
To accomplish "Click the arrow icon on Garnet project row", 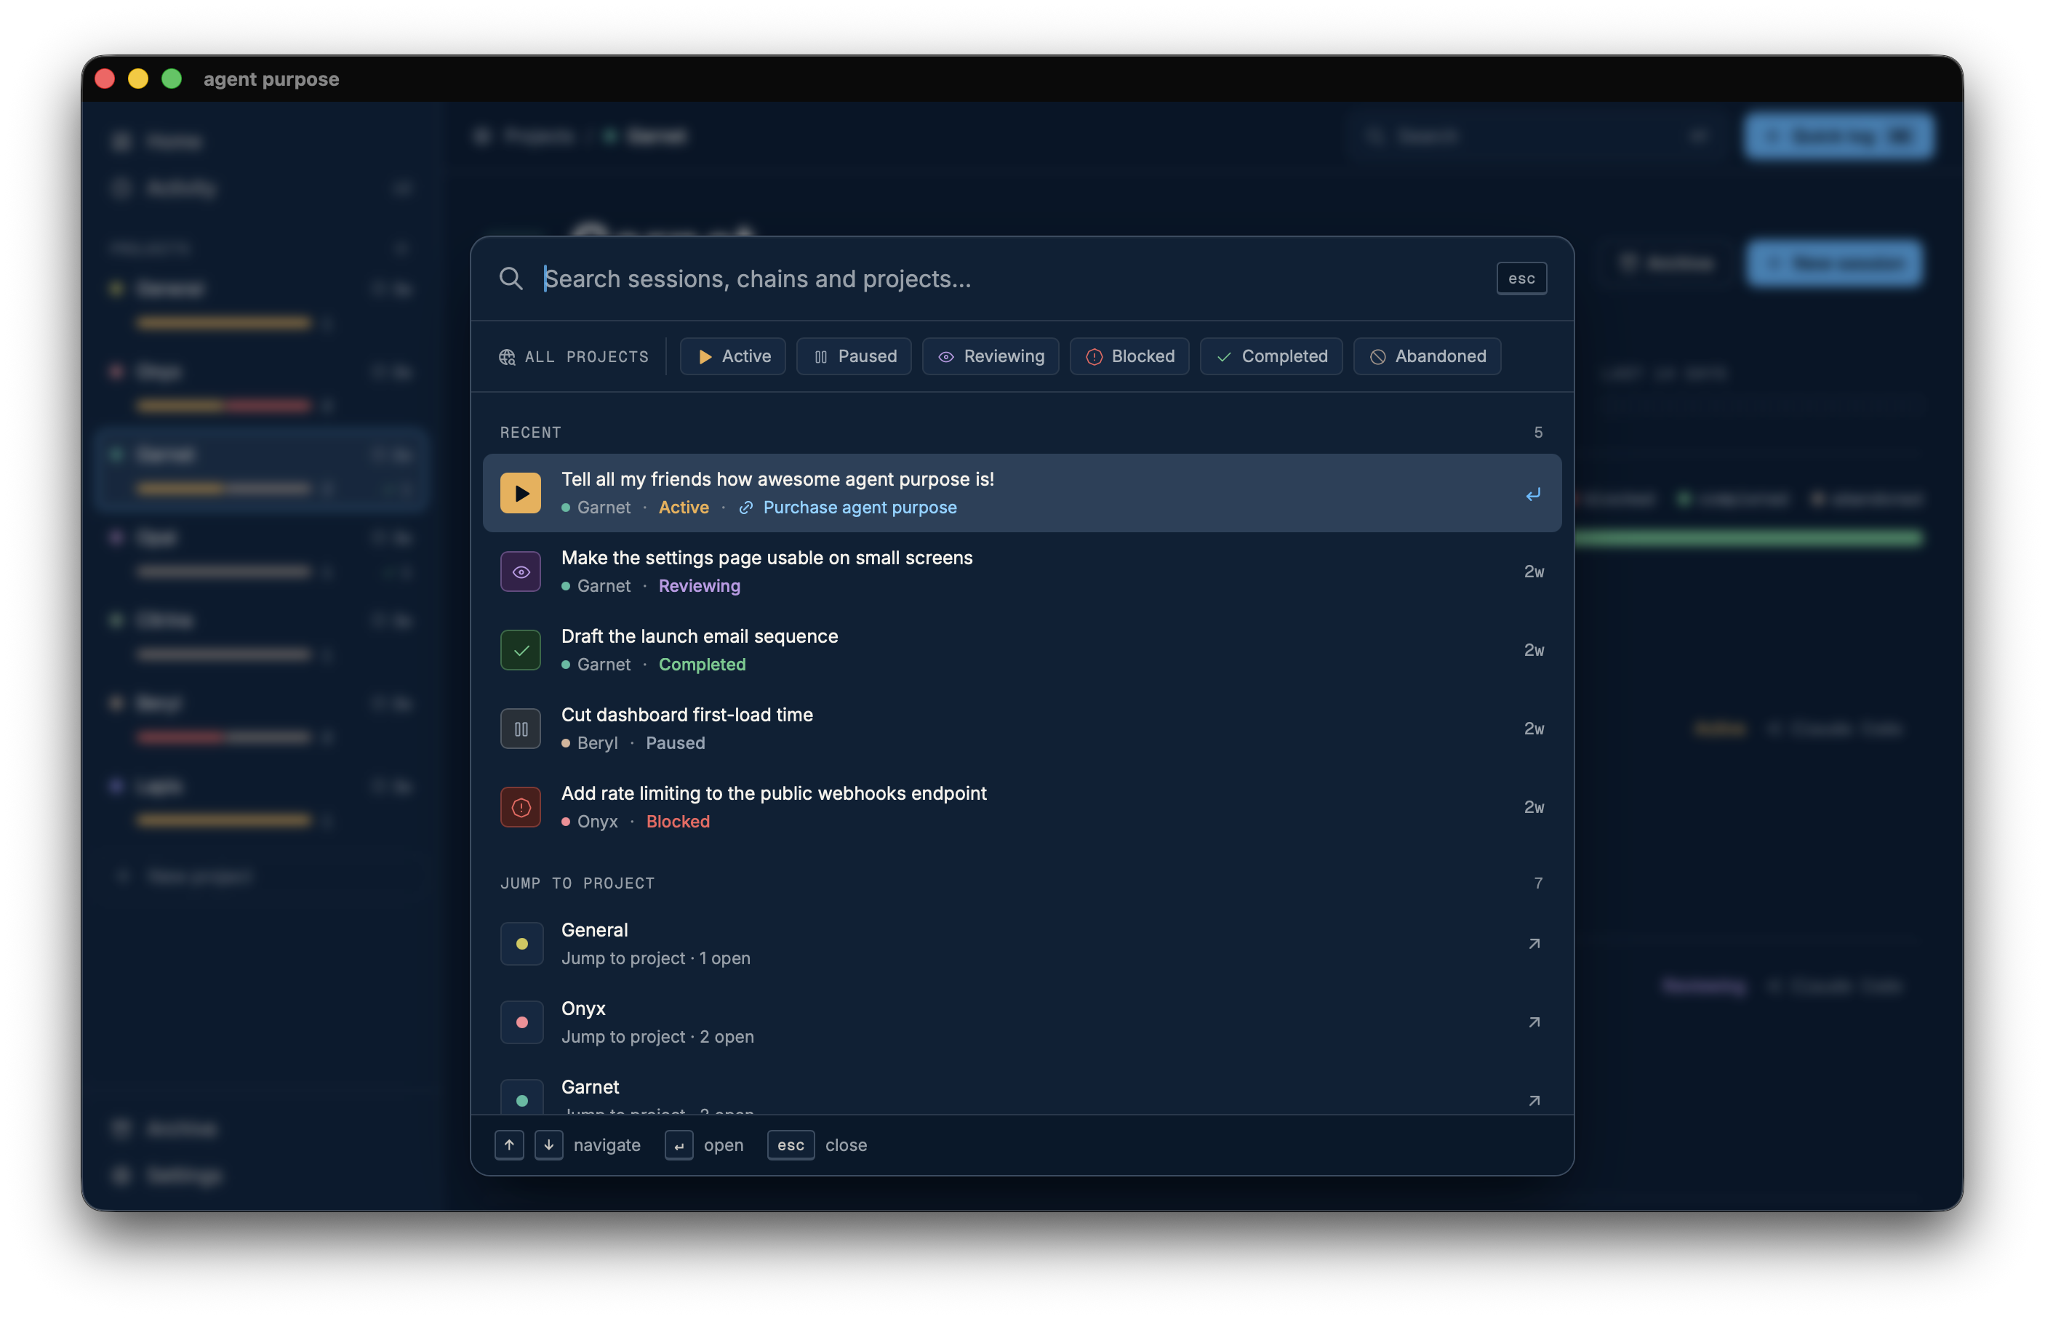I will 1534,1101.
